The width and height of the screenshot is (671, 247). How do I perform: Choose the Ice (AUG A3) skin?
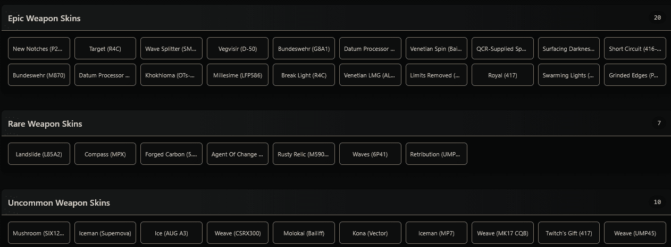coord(171,233)
